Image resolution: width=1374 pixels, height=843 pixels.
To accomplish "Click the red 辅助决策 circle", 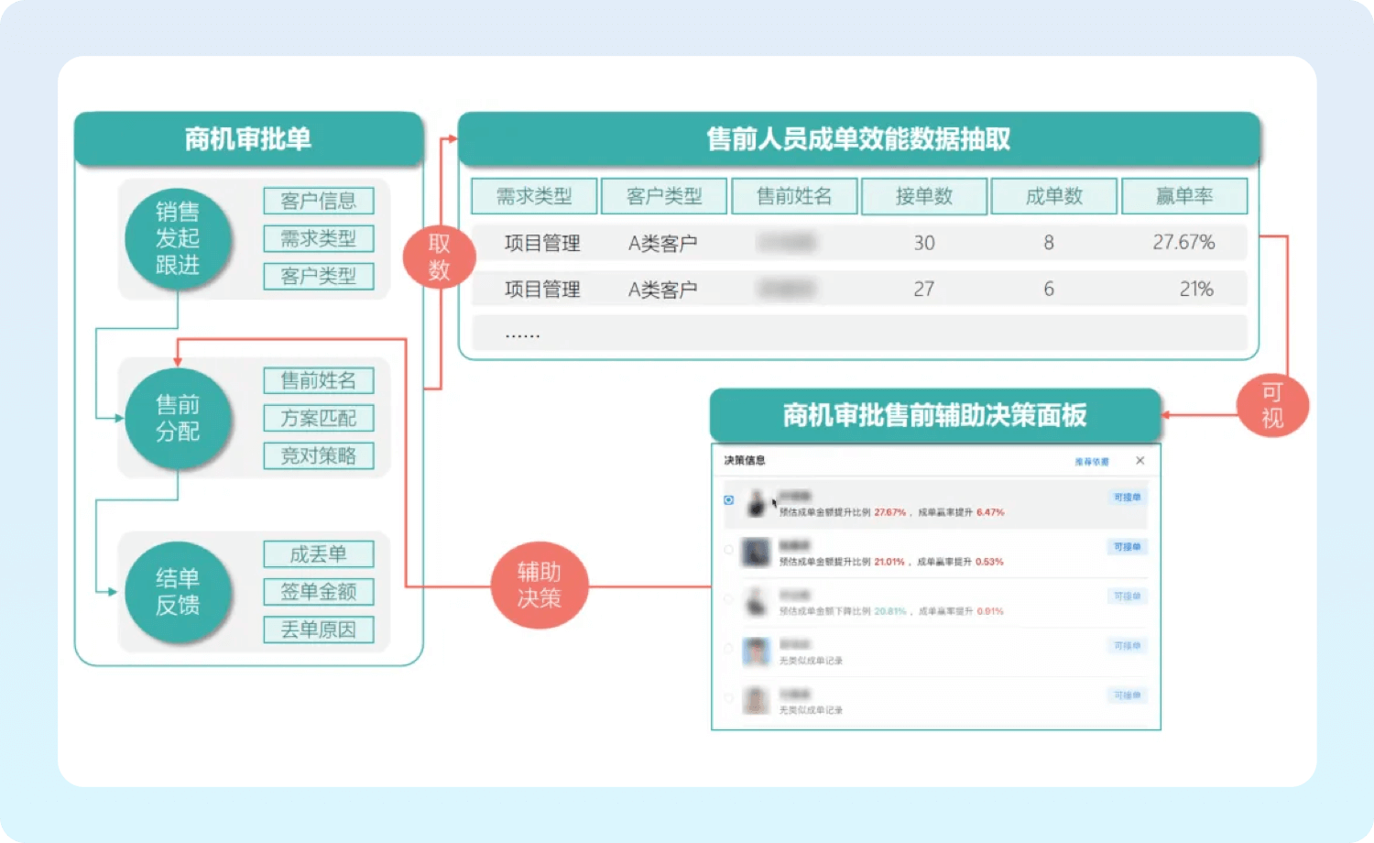I will 539,586.
